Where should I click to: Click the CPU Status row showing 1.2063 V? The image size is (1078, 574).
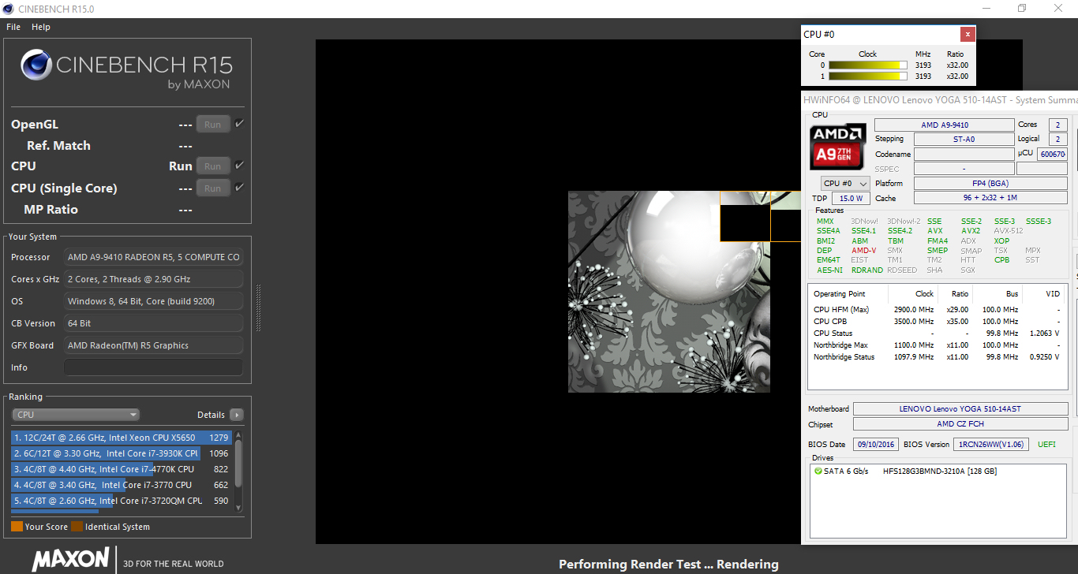click(938, 334)
